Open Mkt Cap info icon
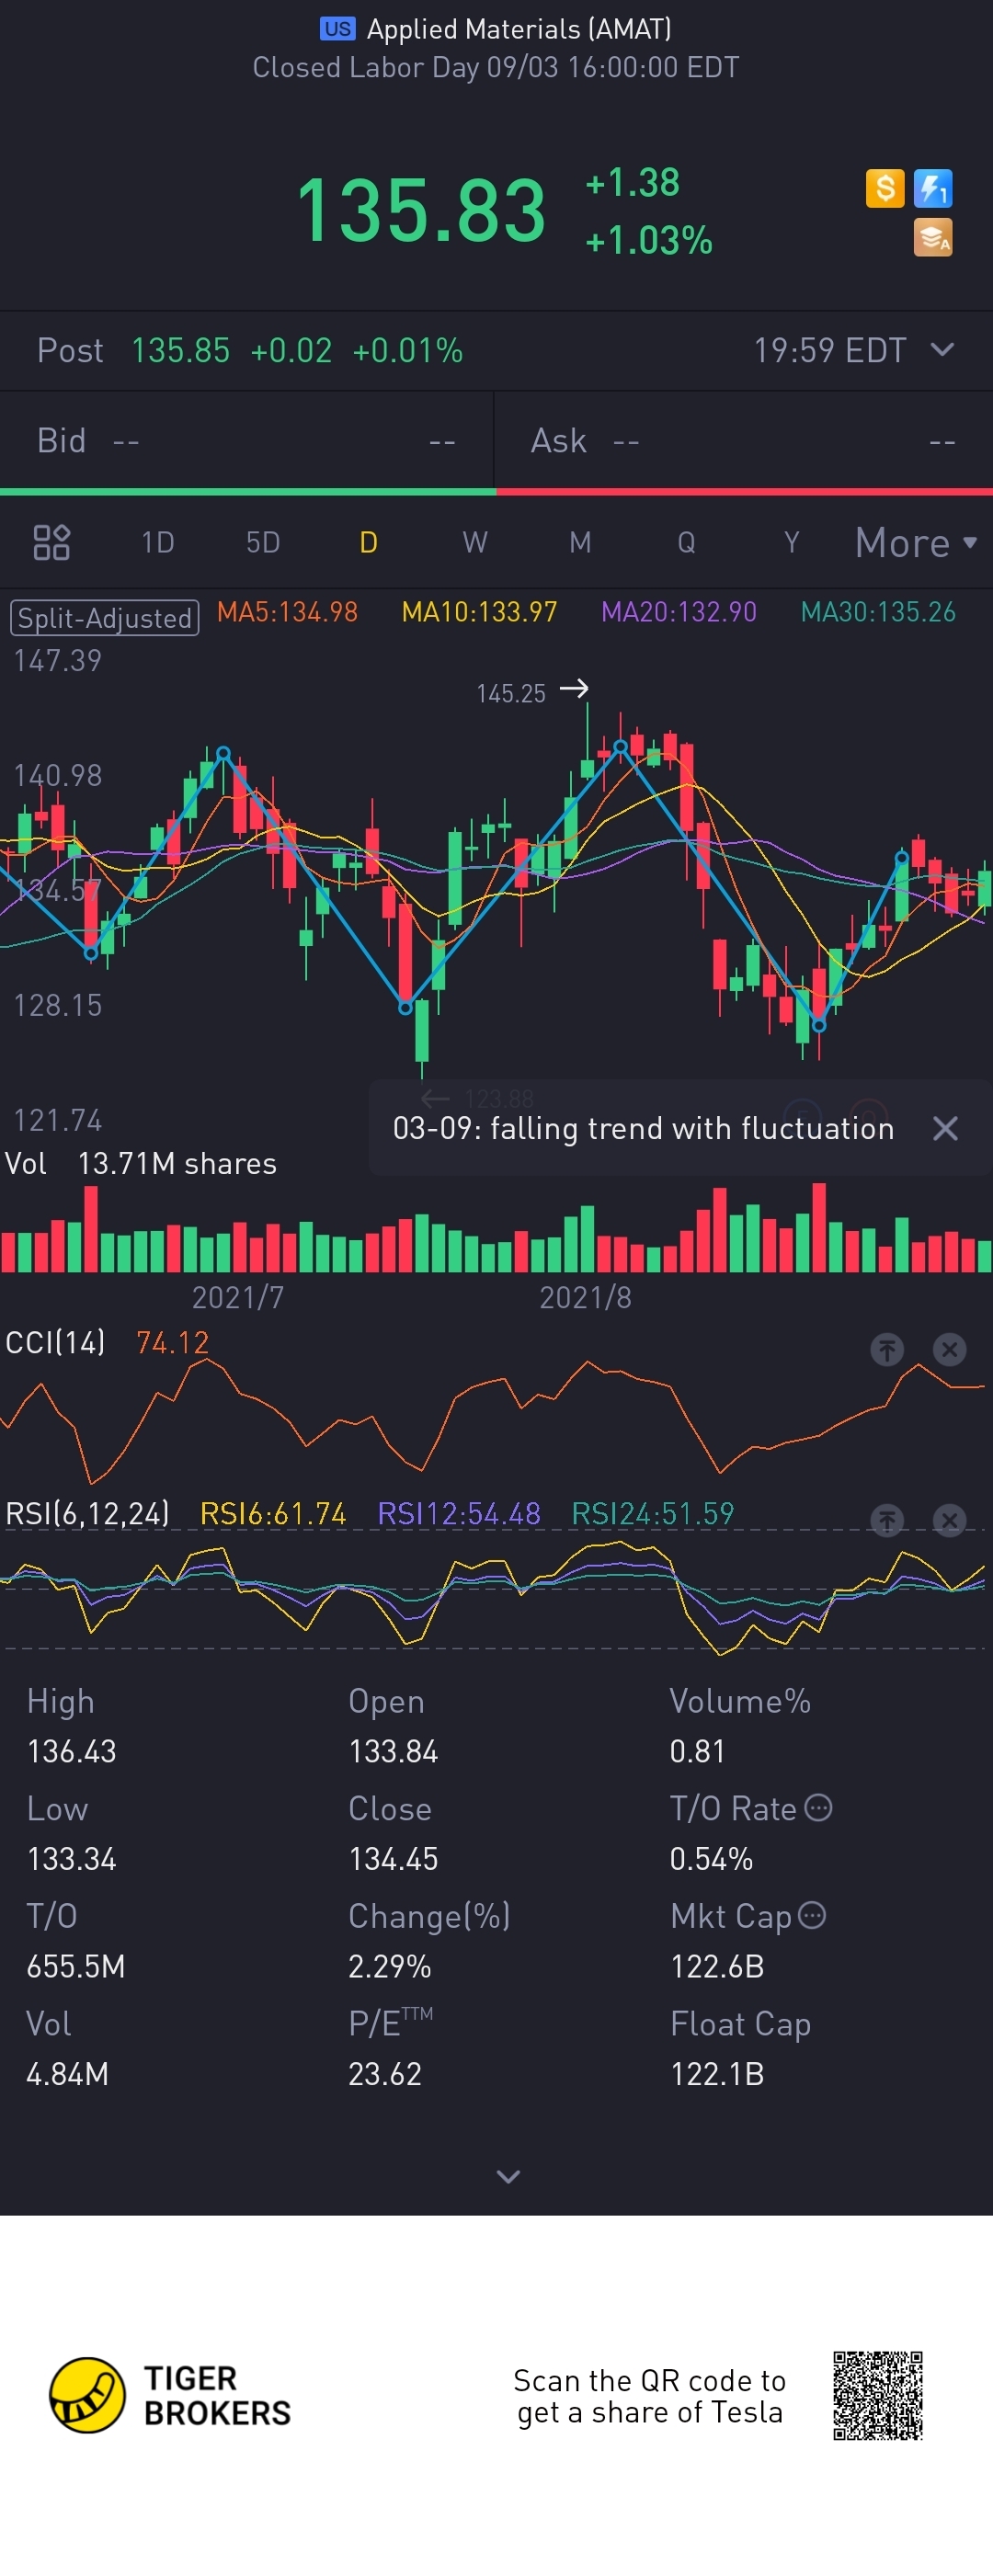993x2576 pixels. click(x=812, y=1915)
